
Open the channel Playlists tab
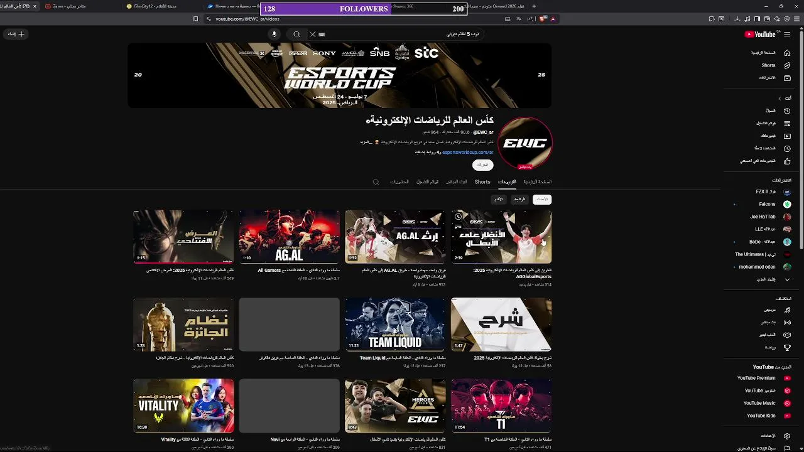(x=428, y=182)
